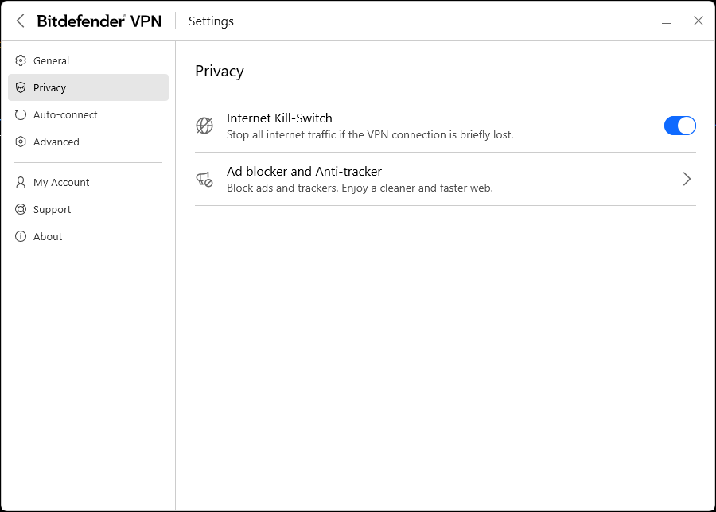Click the Internet Kill-Switch title text
716x512 pixels.
pos(279,118)
